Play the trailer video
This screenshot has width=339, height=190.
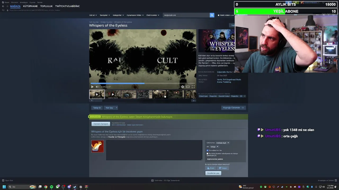pos(92,87)
